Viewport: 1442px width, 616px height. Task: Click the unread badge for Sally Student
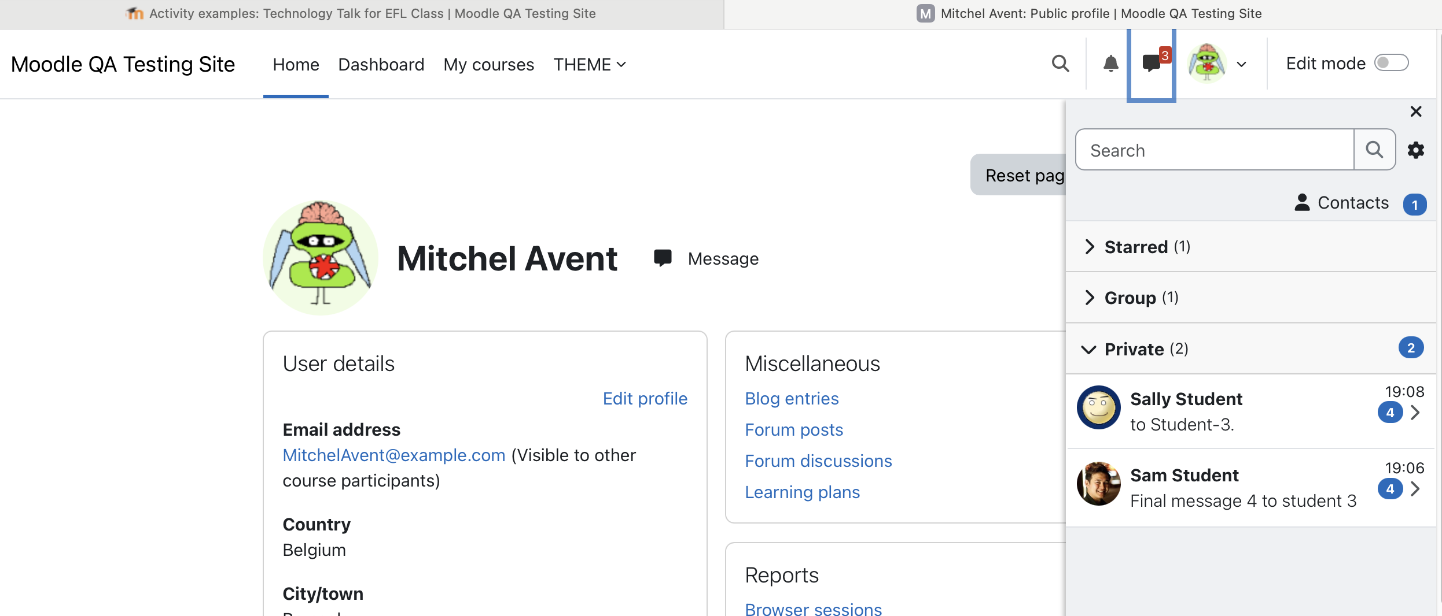coord(1390,413)
